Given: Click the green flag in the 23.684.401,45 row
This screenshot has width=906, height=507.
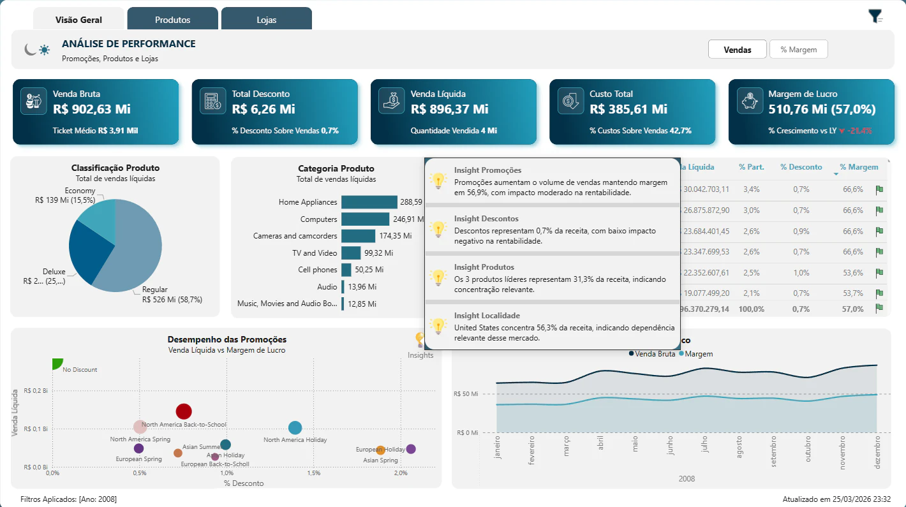Looking at the screenshot, I should coord(879,231).
